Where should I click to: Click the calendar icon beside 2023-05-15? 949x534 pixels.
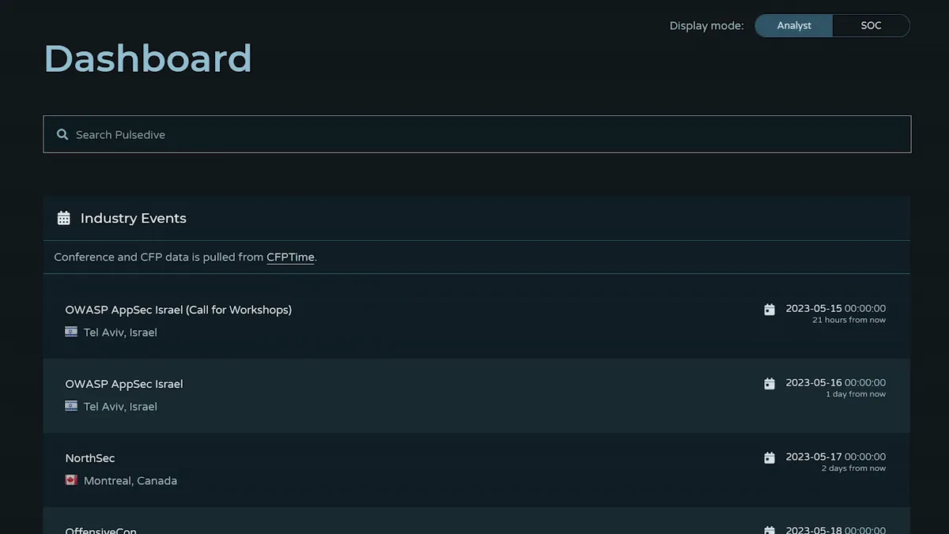[x=769, y=310]
